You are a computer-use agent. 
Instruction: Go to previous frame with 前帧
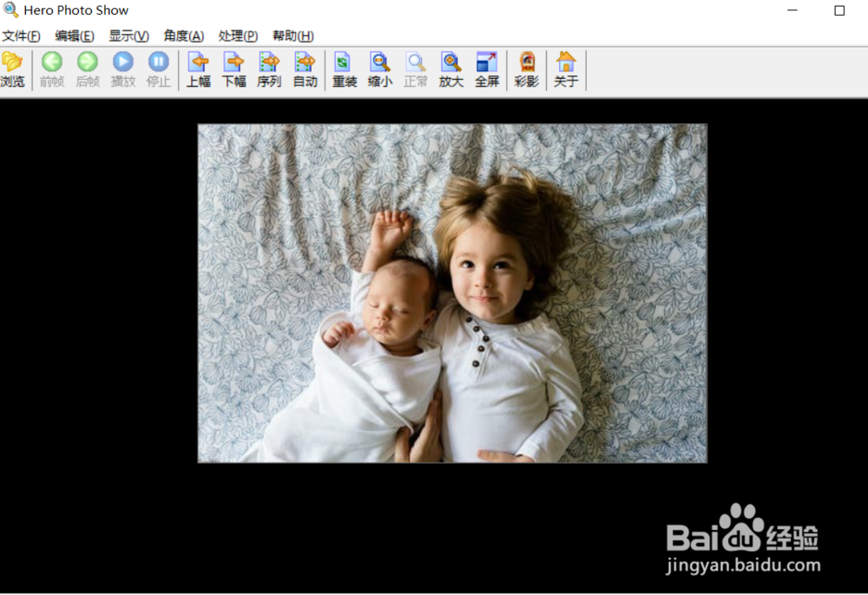click(x=52, y=69)
